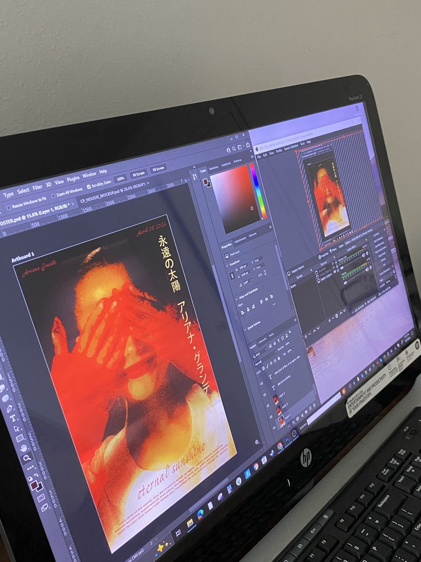Enable the Zoom All Windows checkbox
Image resolution: width=421 pixels, height=562 pixels.
coord(53,195)
